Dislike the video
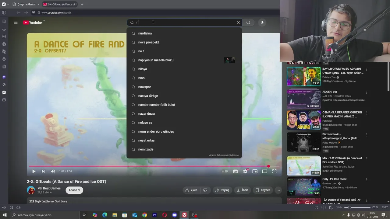 [x=205, y=190]
